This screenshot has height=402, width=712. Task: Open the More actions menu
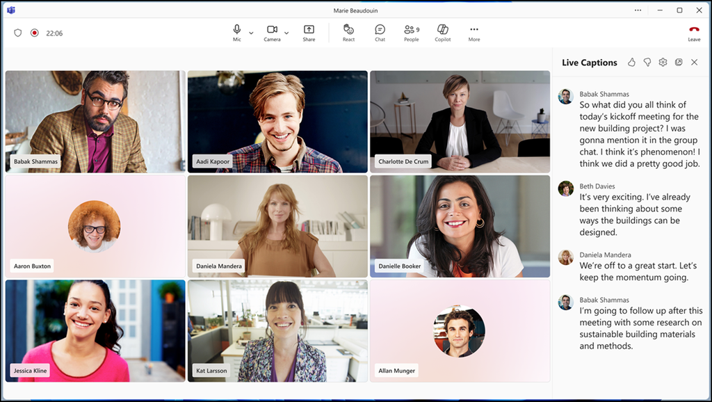pyautogui.click(x=474, y=33)
